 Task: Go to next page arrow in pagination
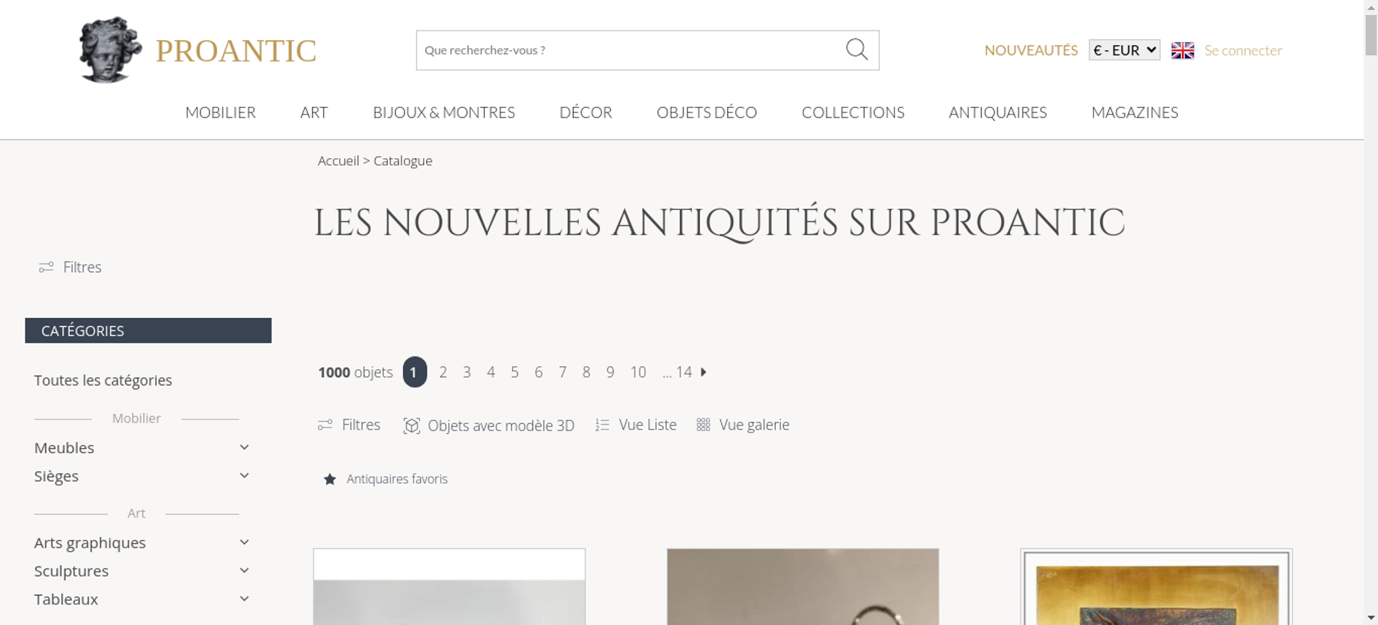(703, 372)
